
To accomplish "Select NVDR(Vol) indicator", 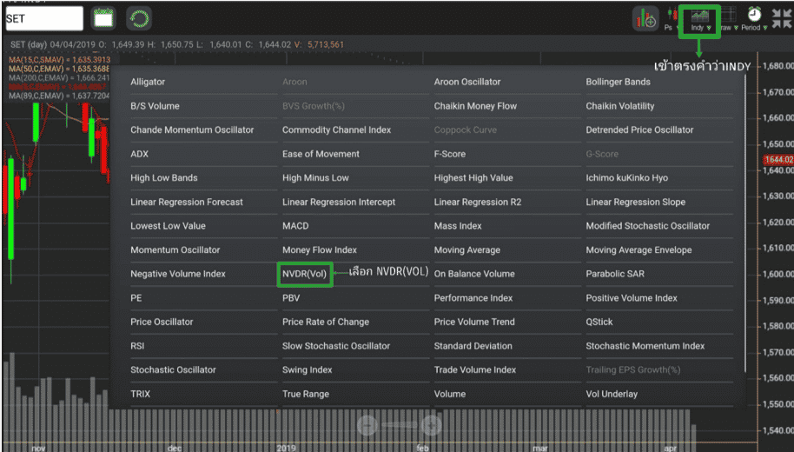I will coord(305,274).
